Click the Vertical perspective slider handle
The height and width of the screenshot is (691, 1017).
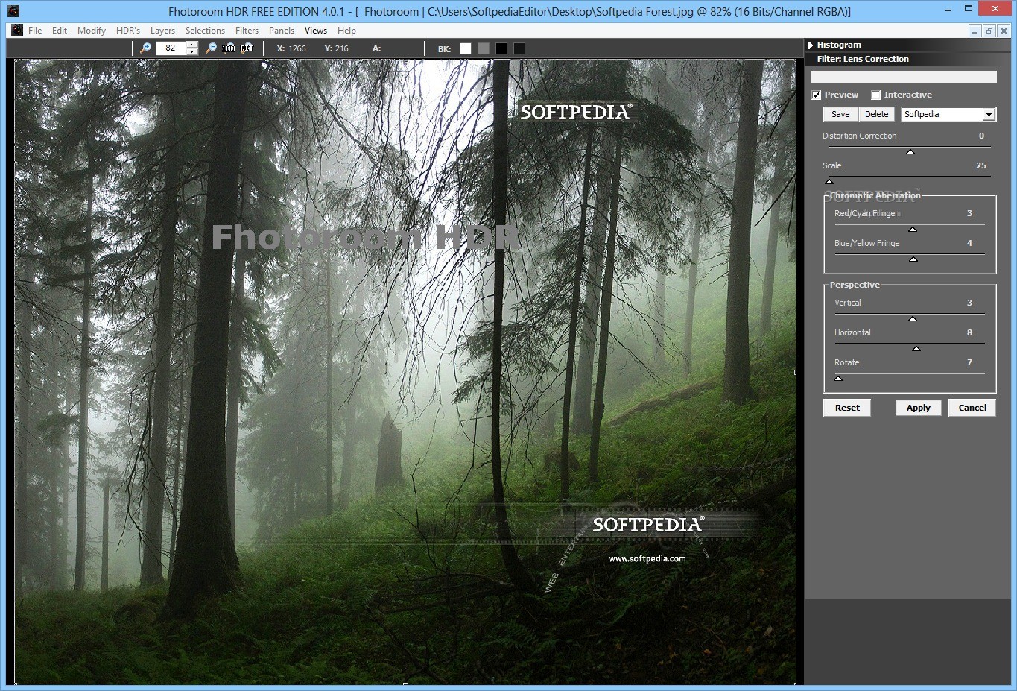pos(913,319)
